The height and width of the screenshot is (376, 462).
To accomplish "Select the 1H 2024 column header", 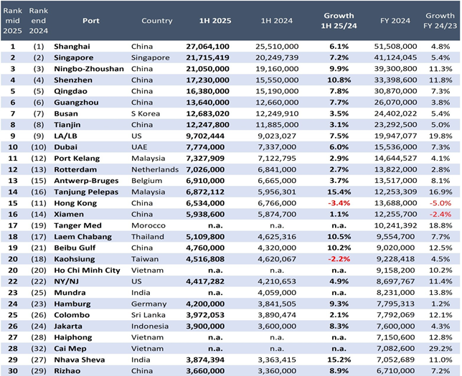I will [277, 21].
